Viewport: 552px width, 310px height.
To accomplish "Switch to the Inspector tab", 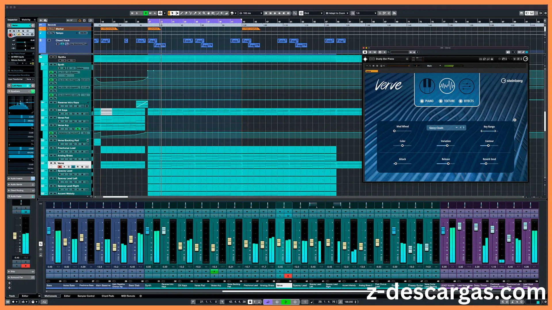I will point(12,20).
